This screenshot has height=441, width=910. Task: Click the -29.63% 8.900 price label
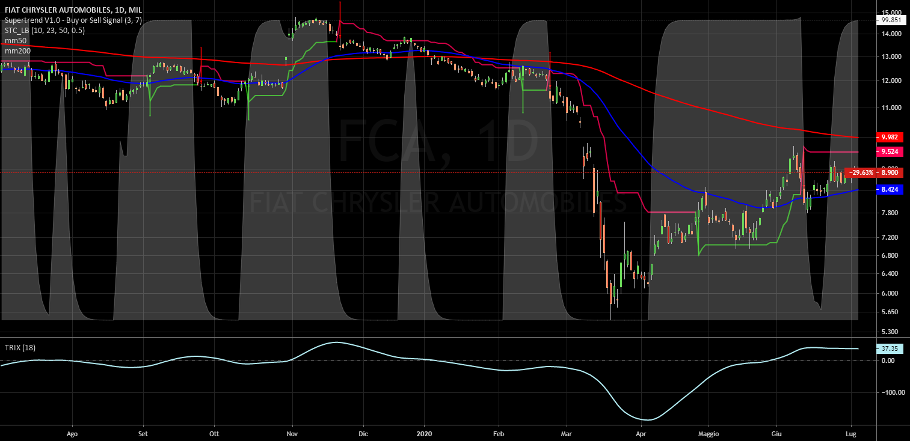point(875,172)
